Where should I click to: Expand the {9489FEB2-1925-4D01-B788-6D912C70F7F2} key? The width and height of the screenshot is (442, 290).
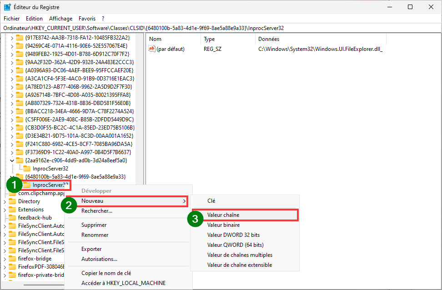[x=12, y=54]
